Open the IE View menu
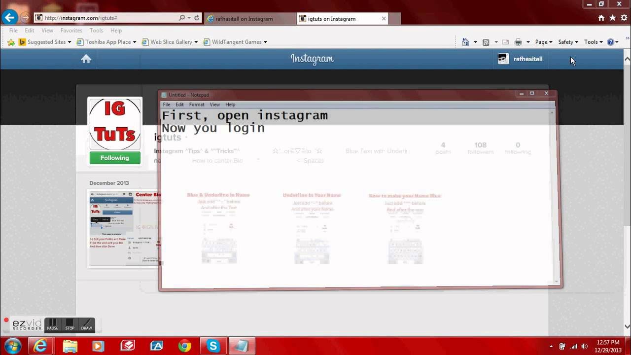Screen dimensions: 631x355 (x=47, y=31)
